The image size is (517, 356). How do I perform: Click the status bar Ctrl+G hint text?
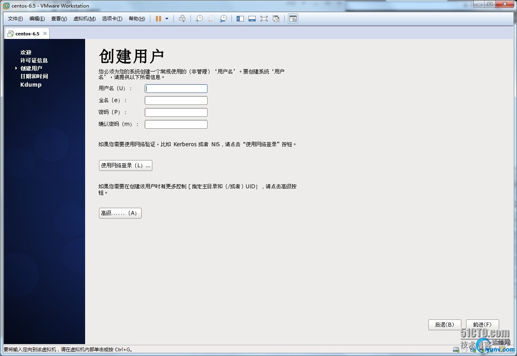coord(68,350)
